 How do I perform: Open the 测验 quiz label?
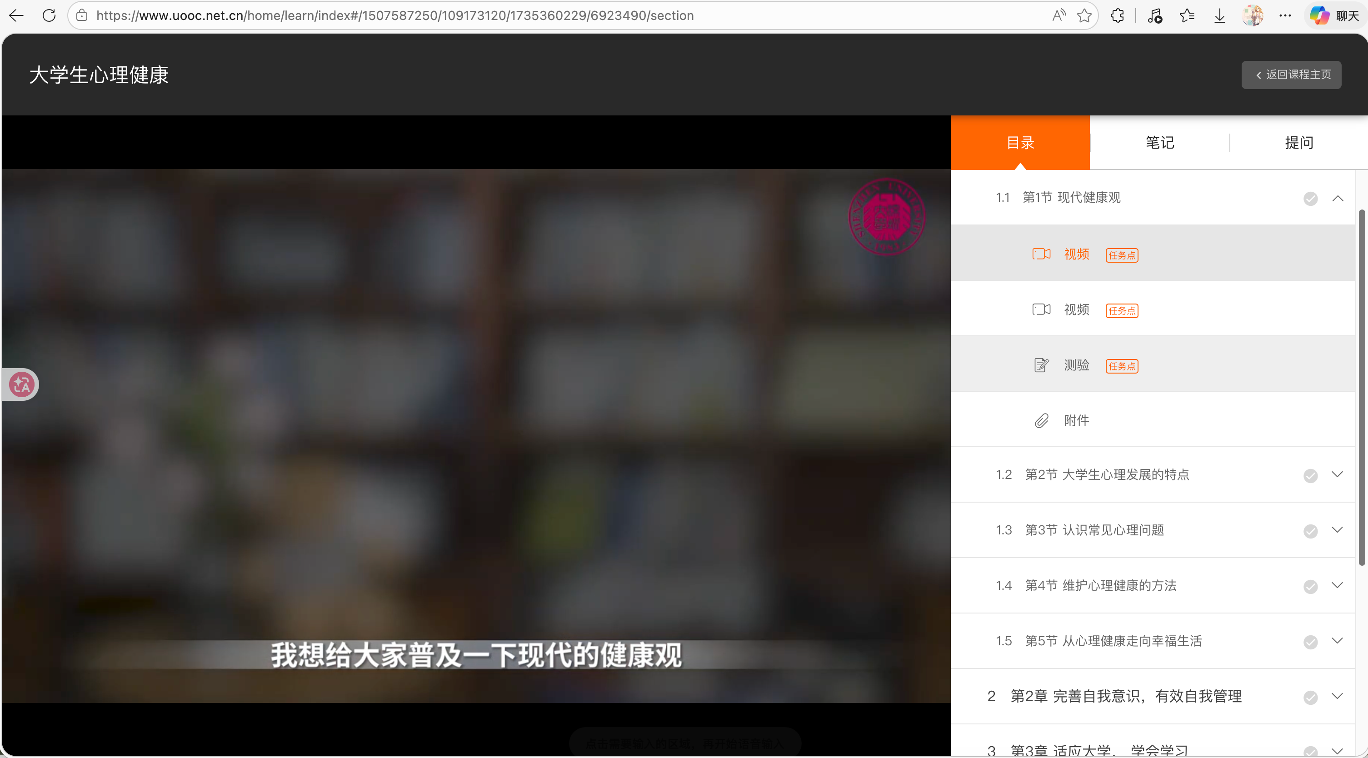pyautogui.click(x=1077, y=365)
